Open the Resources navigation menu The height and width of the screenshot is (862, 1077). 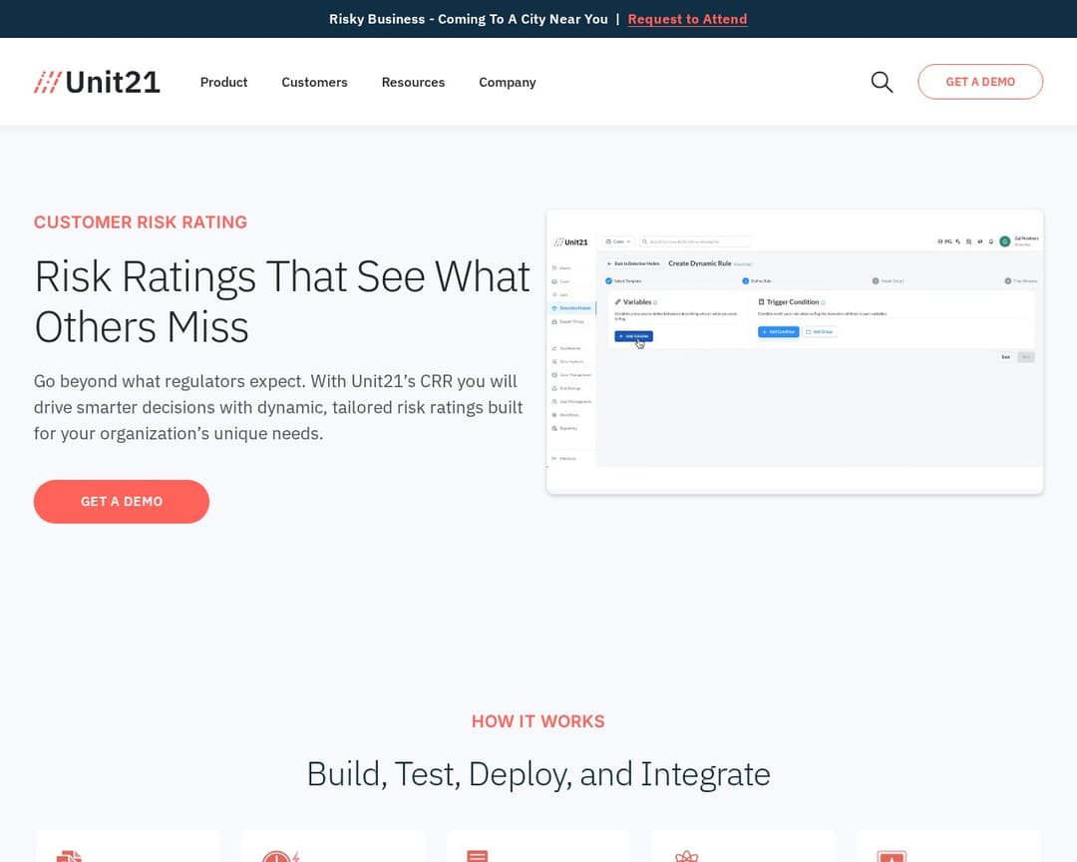(414, 82)
